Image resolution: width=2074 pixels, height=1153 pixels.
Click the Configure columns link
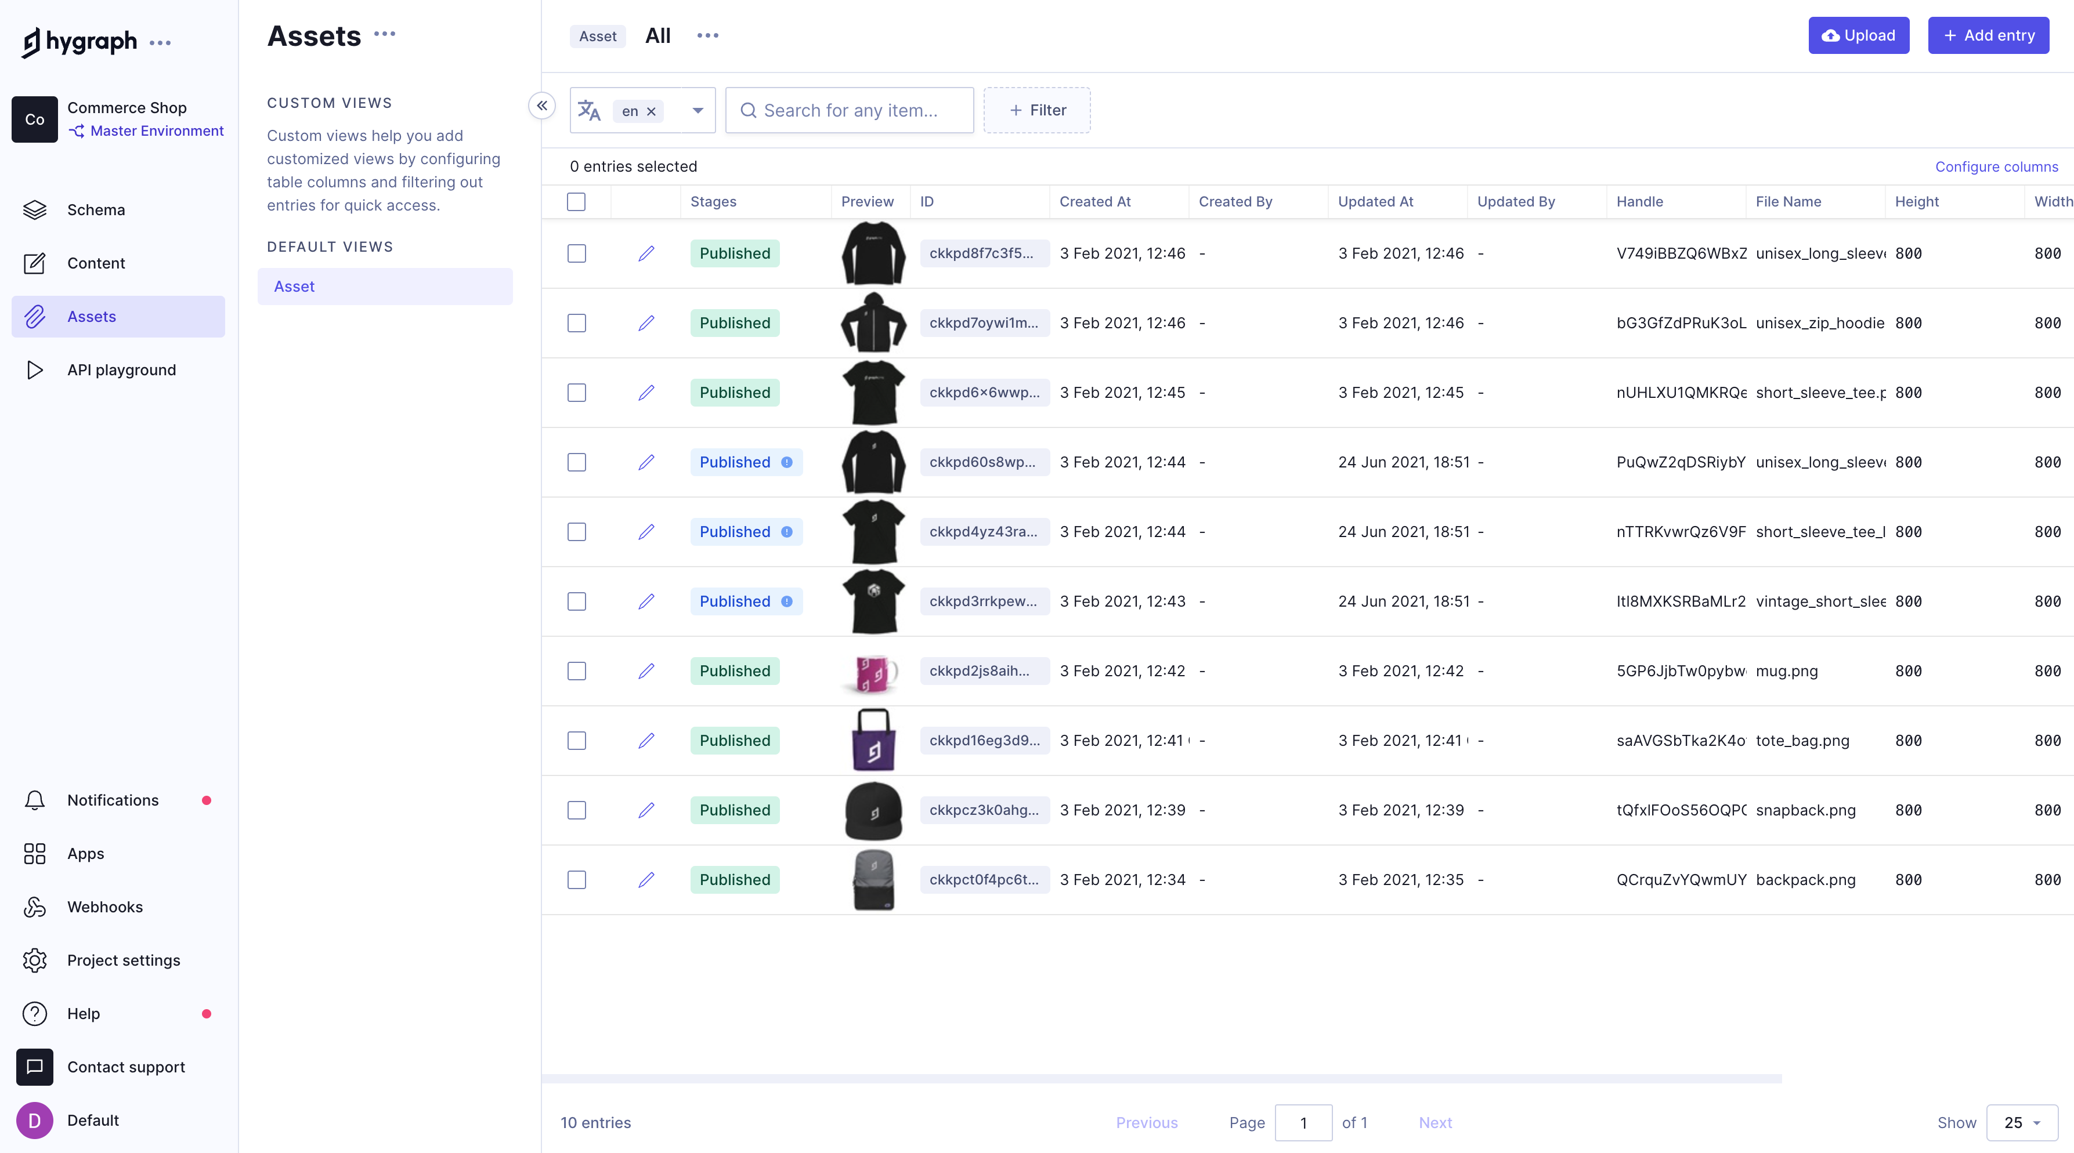[x=1996, y=166]
